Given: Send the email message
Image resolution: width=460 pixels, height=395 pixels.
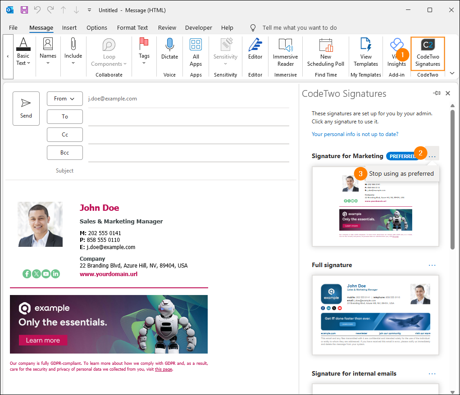Looking at the screenshot, I should pos(26,109).
